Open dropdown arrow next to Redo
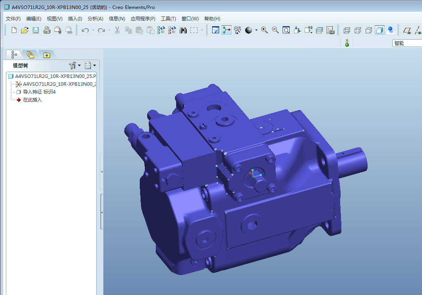 click(x=109, y=30)
